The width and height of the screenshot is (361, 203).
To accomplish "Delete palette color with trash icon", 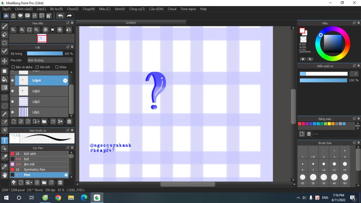I will [309, 134].
